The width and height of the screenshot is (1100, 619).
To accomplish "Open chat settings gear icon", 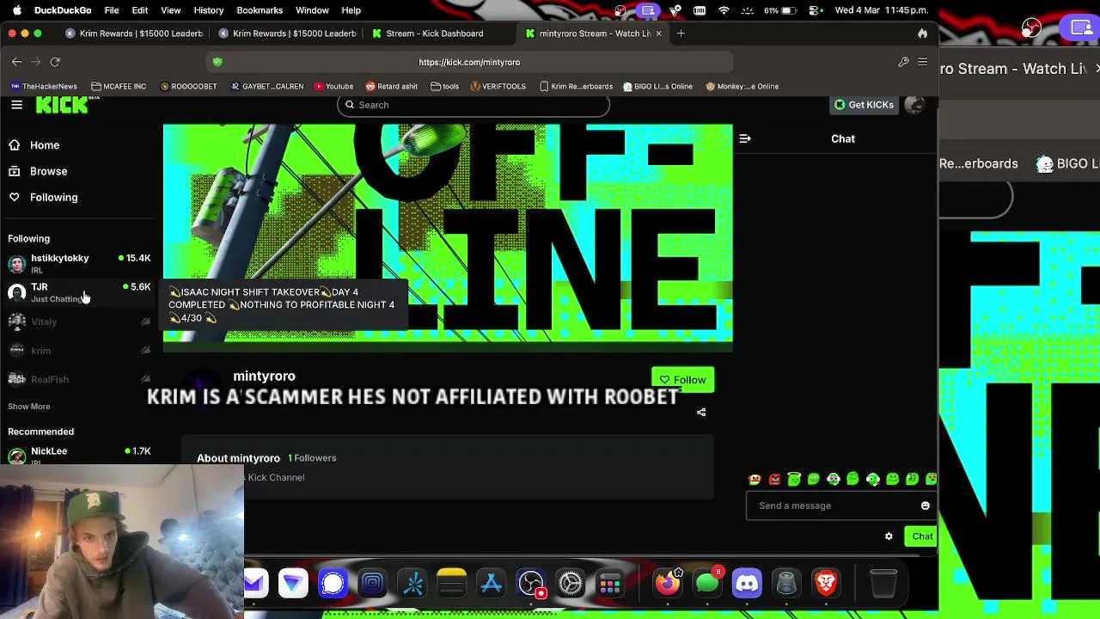I will coord(889,536).
